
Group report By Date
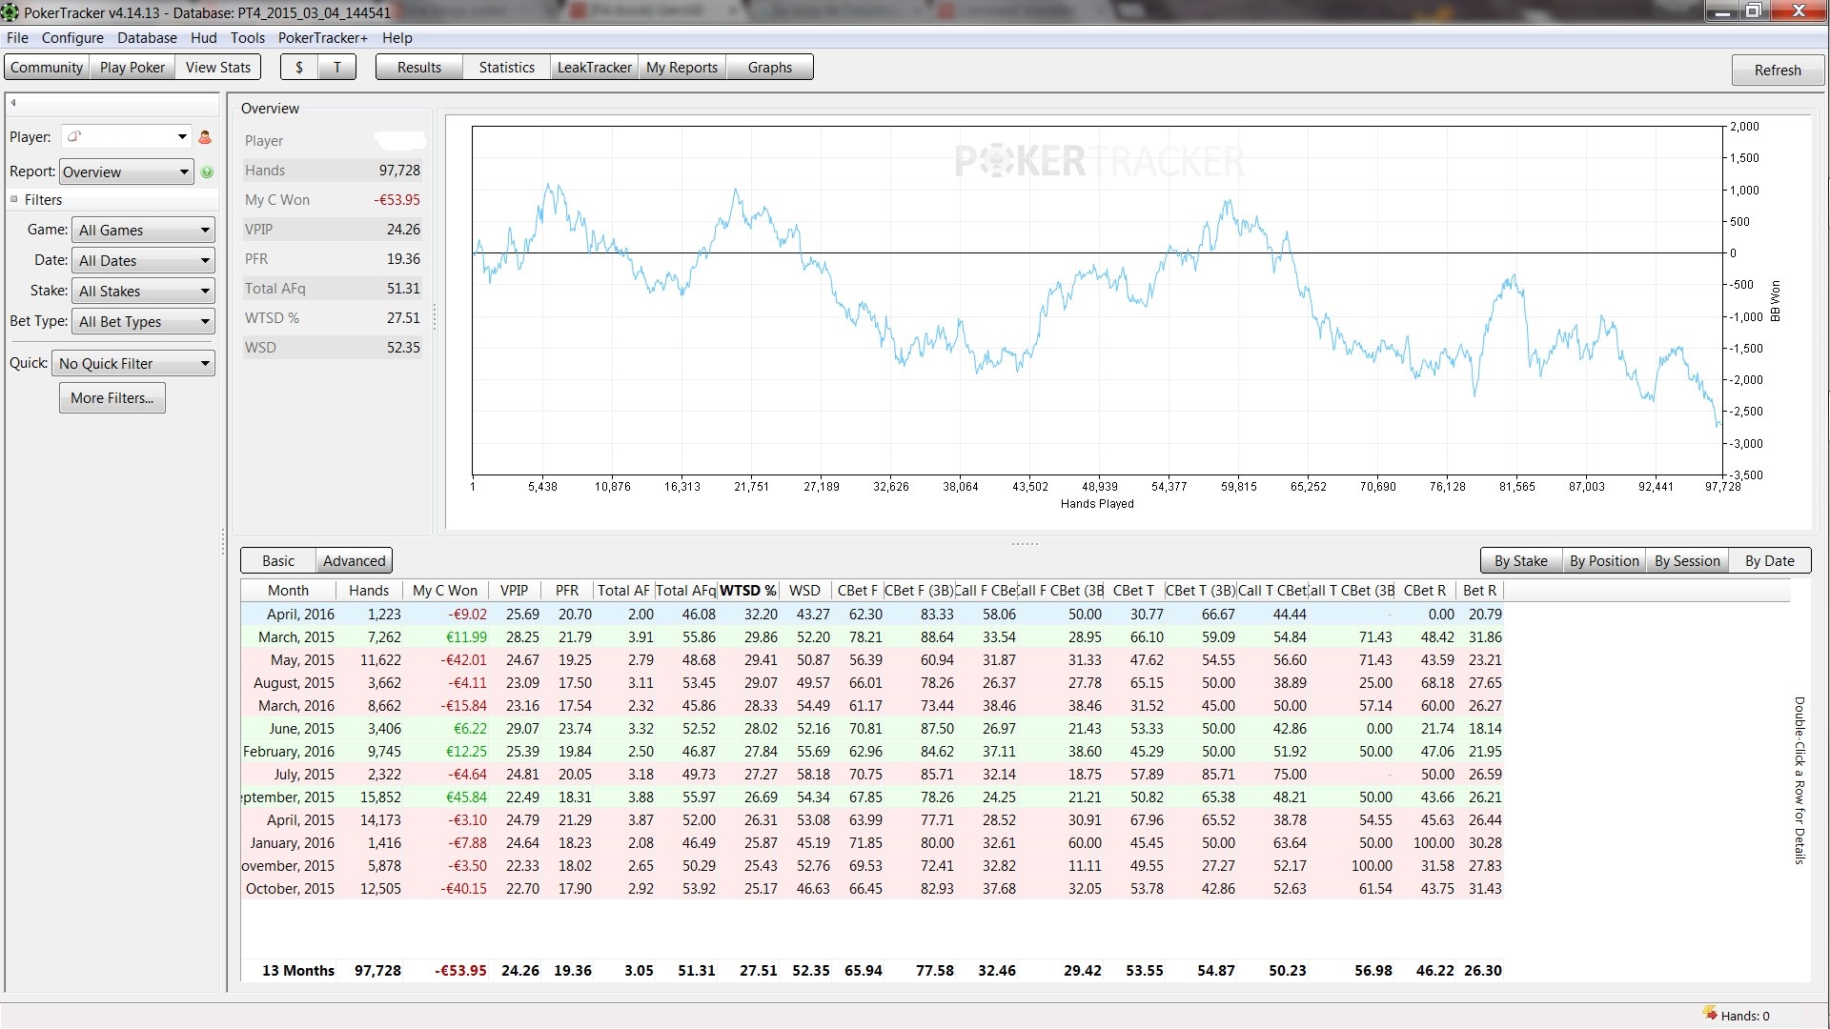pyautogui.click(x=1770, y=561)
